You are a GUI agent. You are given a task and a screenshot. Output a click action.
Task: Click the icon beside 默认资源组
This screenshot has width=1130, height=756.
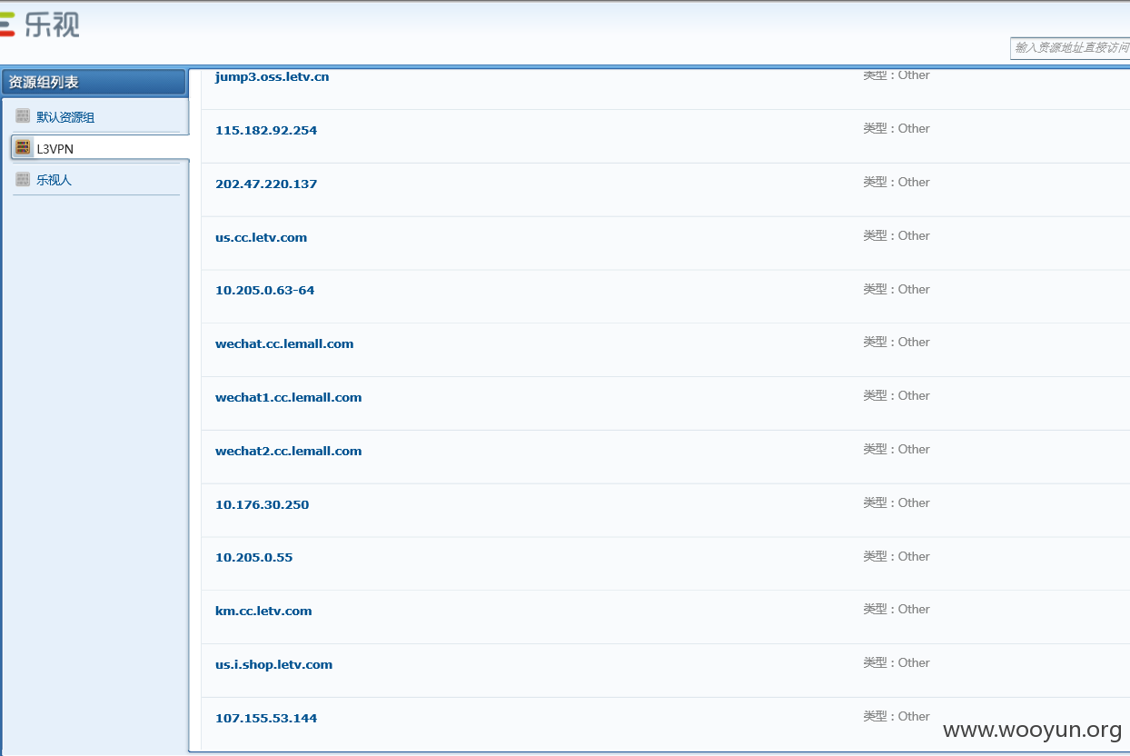(23, 115)
